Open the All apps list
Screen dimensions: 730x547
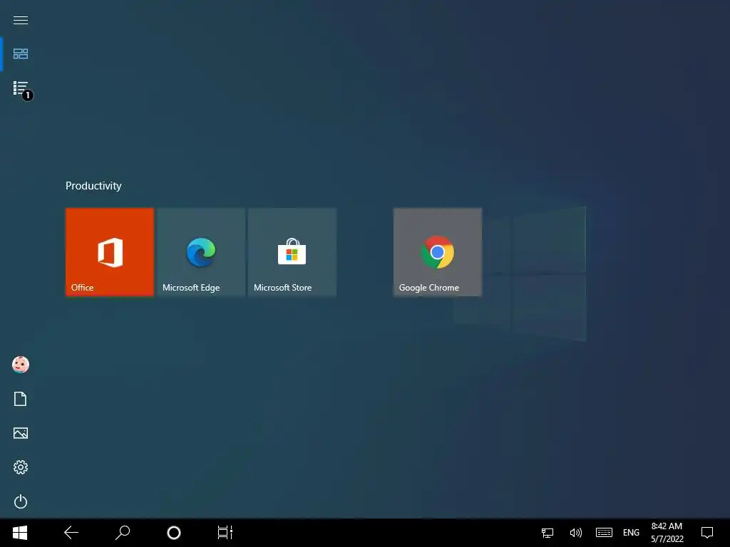tap(21, 88)
